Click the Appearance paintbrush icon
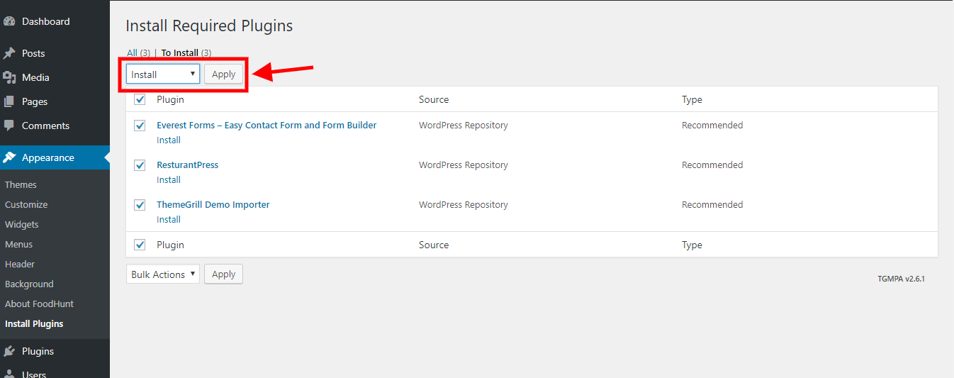Screen dimensions: 954x378 pos(9,157)
